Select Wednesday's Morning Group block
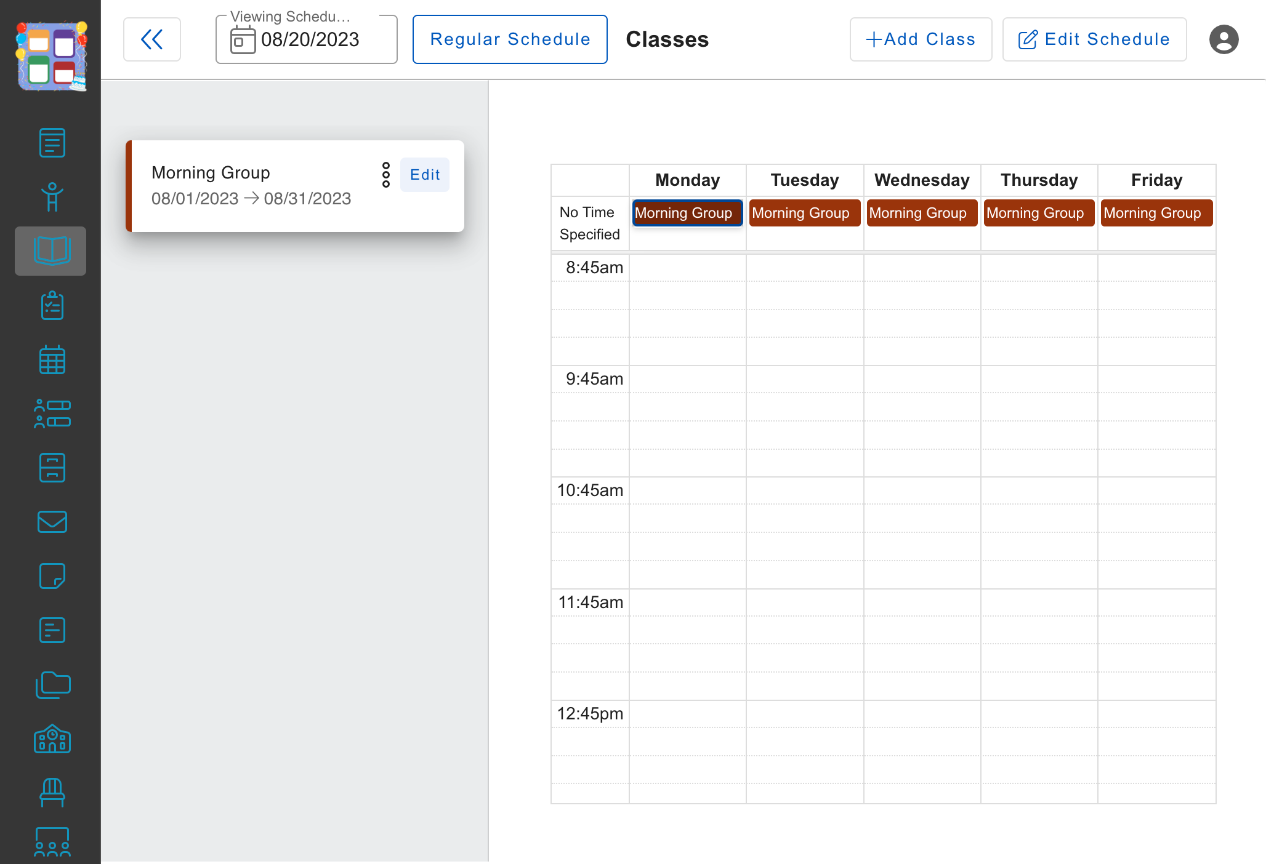Image resolution: width=1266 pixels, height=864 pixels. [922, 213]
